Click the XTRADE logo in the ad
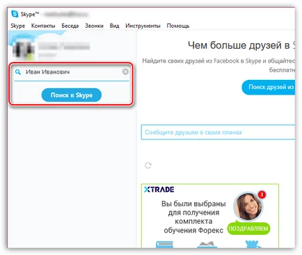This screenshot has height=255, width=302. tap(159, 190)
